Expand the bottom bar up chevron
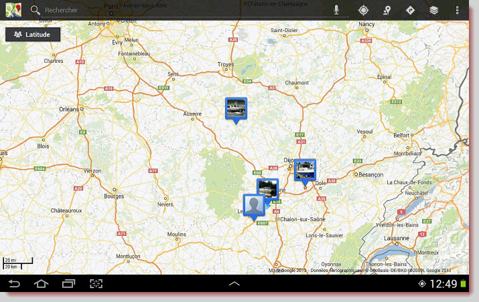The width and height of the screenshot is (479, 302). click(234, 284)
